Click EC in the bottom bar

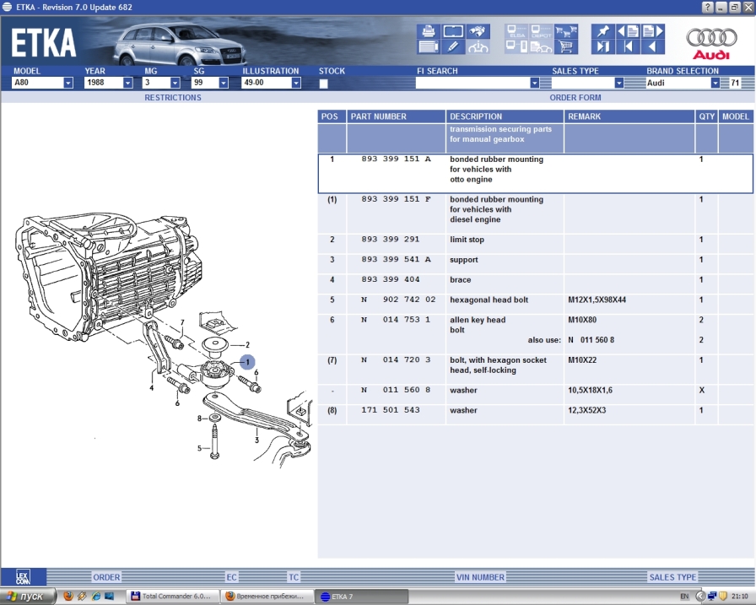point(231,577)
